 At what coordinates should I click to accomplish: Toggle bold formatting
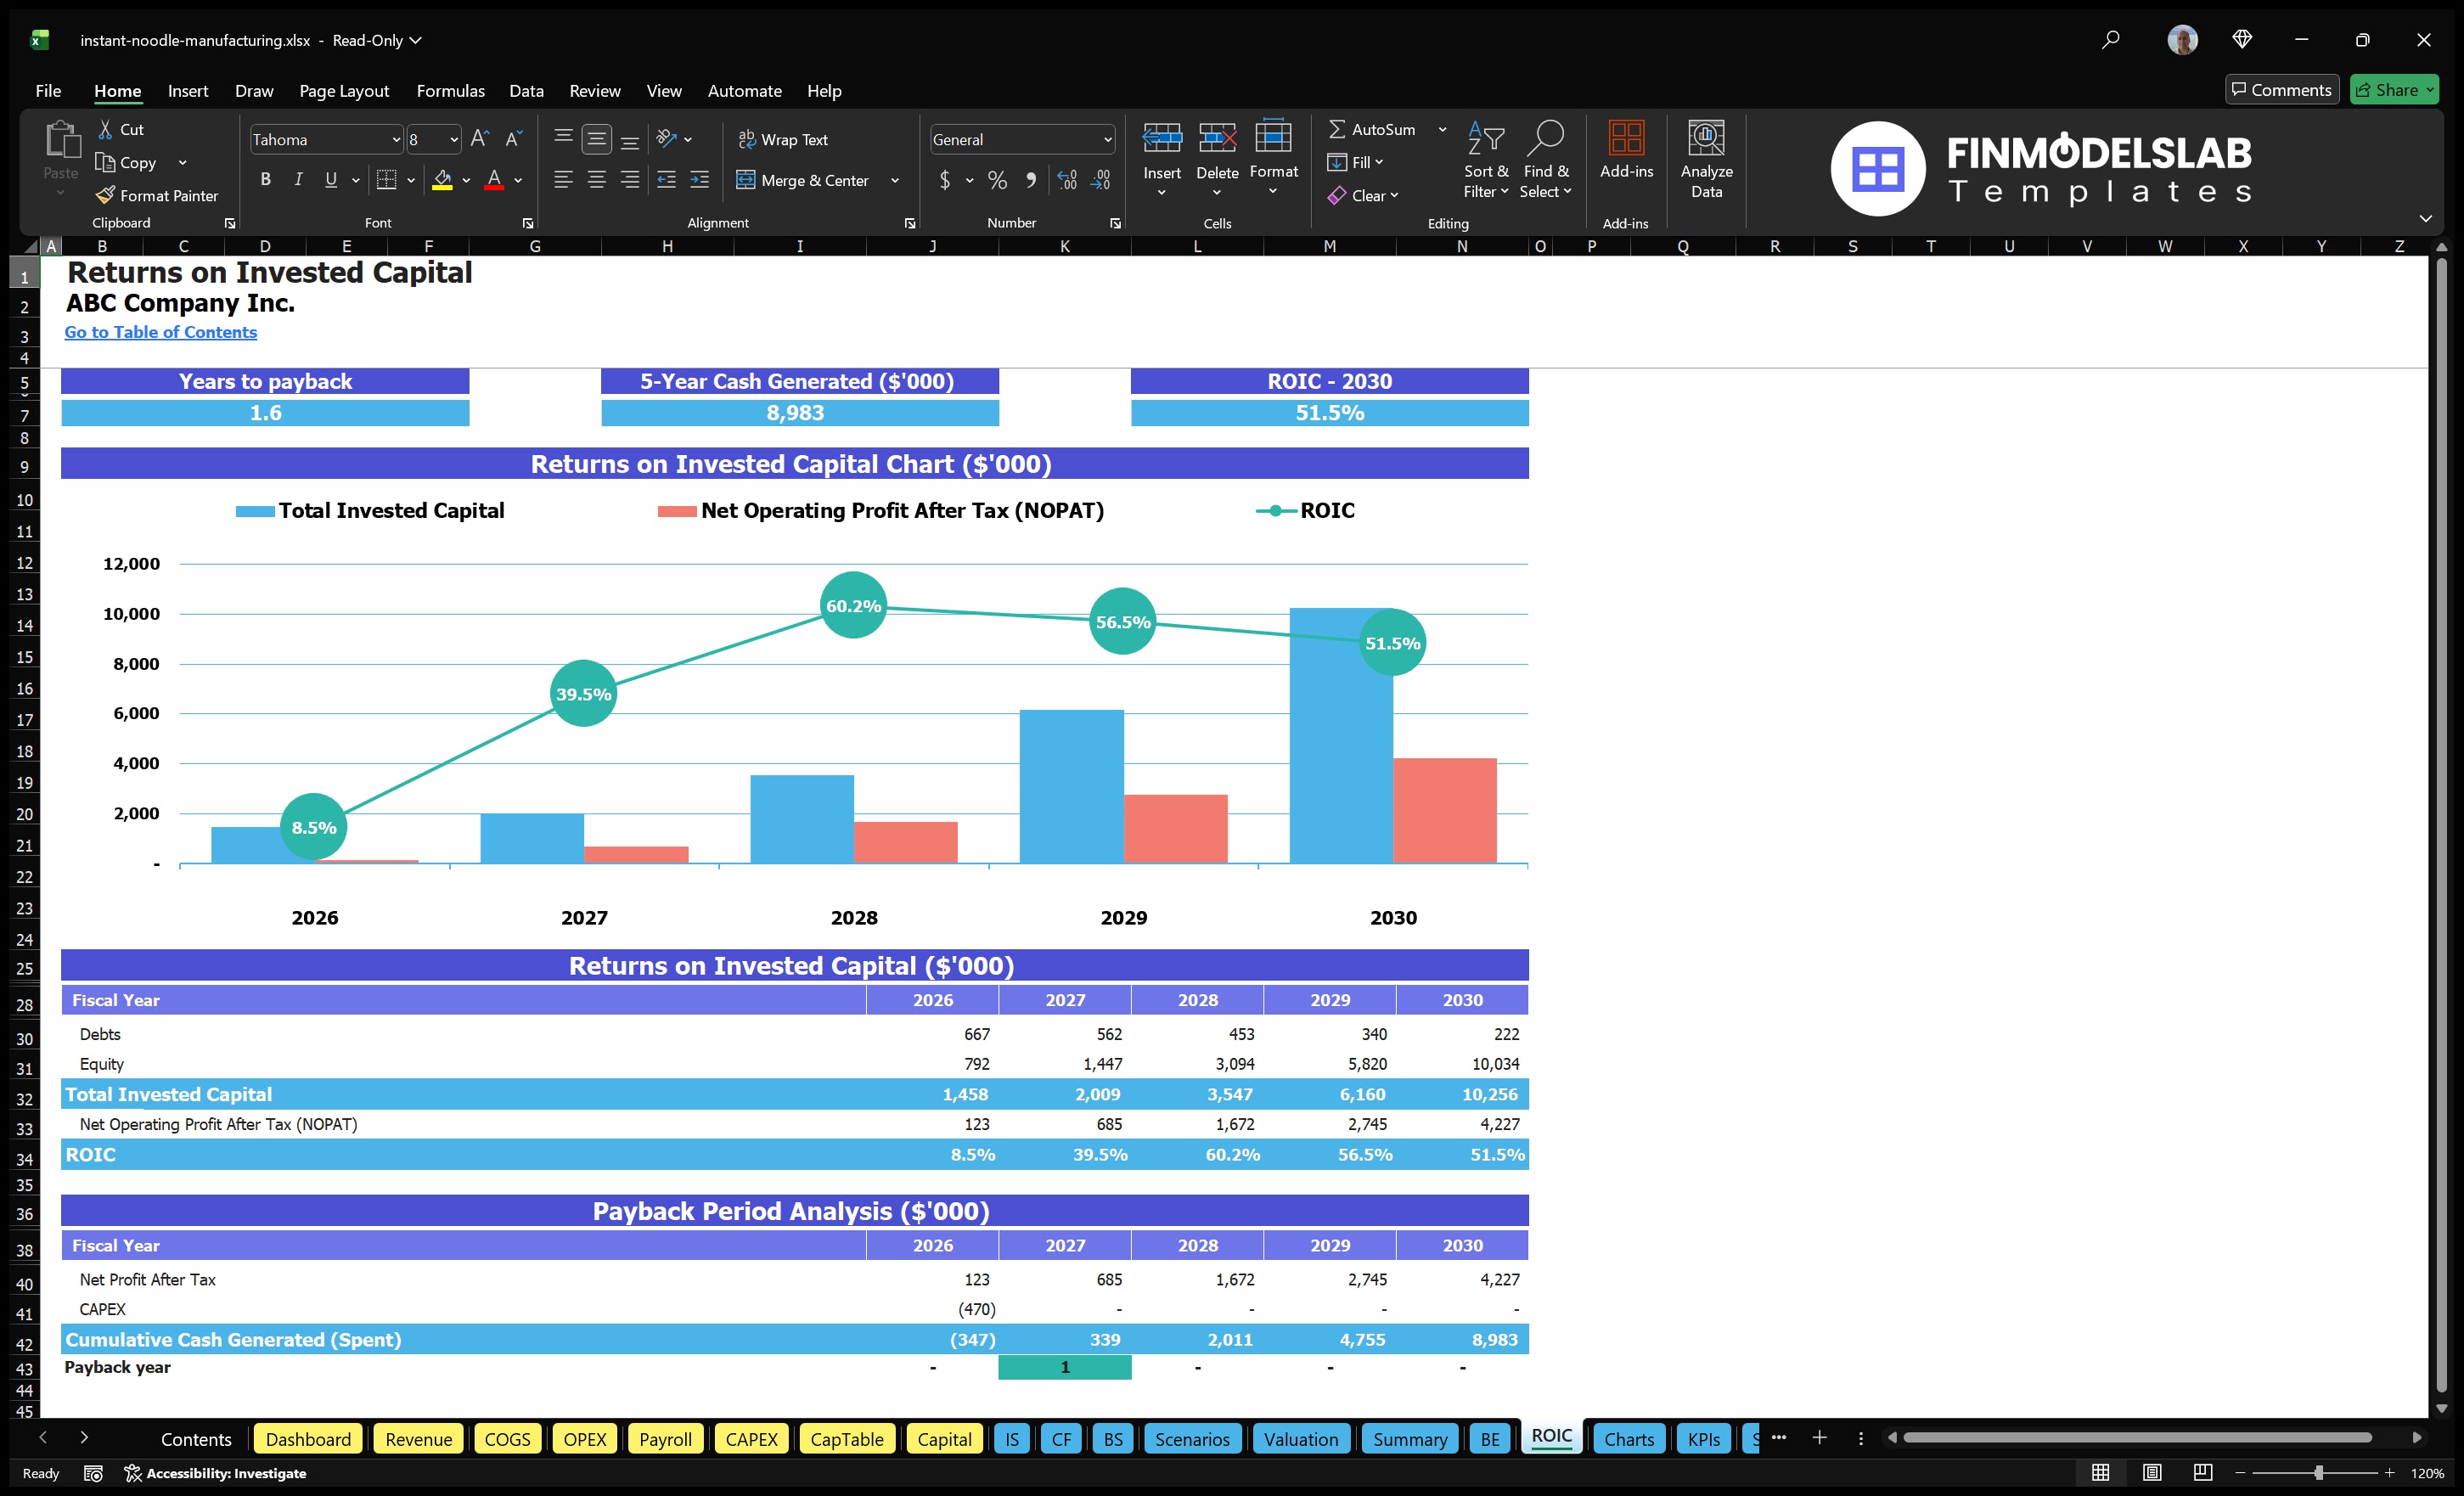(265, 180)
